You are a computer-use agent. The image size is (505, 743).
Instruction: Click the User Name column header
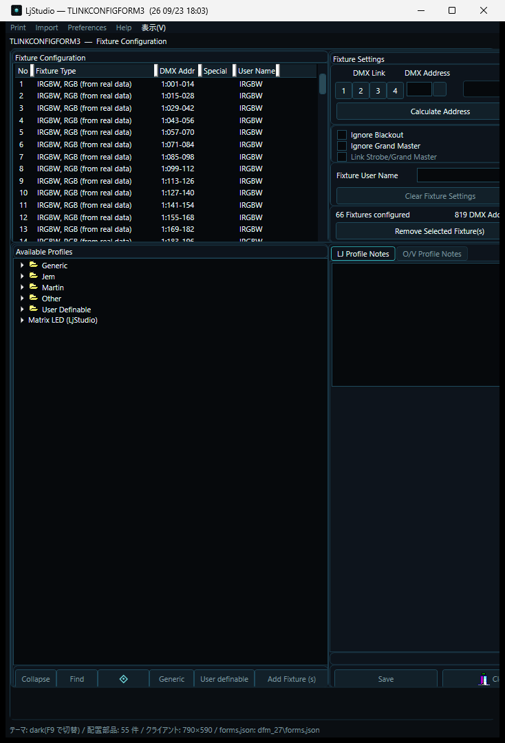click(x=257, y=71)
